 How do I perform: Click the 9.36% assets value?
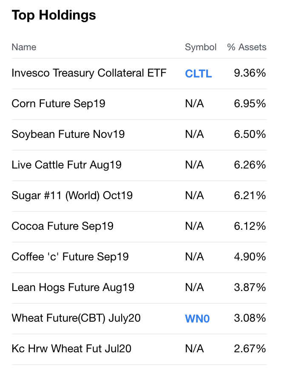click(x=250, y=73)
